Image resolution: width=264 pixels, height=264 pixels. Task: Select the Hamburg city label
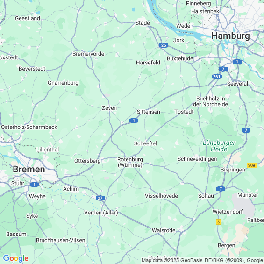click(x=230, y=36)
